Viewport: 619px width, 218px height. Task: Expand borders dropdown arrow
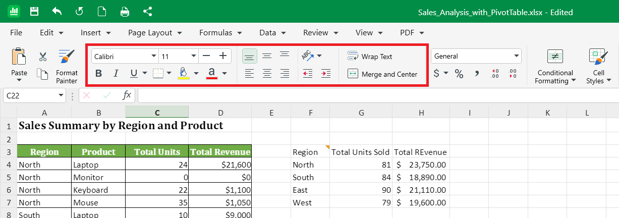click(x=169, y=74)
